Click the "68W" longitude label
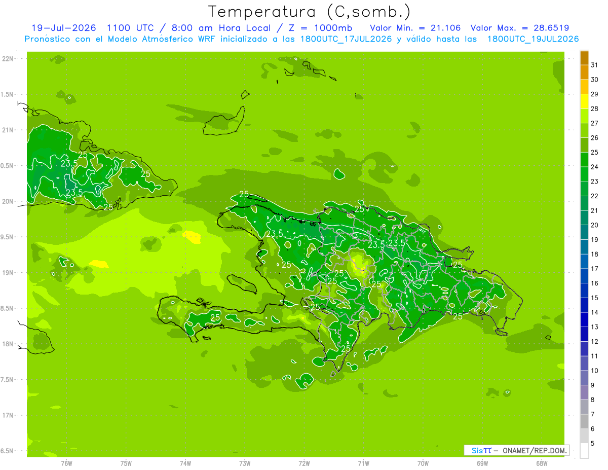This screenshot has height=470, width=608. (542, 463)
